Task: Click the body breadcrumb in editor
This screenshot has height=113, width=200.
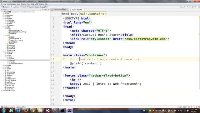Action: (75, 14)
